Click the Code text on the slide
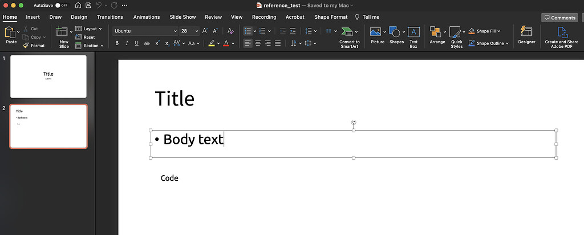 (x=169, y=178)
